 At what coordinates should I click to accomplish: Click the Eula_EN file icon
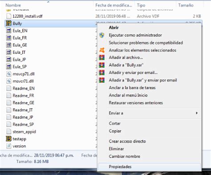[9, 31]
